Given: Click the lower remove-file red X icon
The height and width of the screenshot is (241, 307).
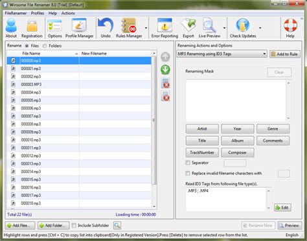Looking at the screenshot, I should (x=165, y=96).
